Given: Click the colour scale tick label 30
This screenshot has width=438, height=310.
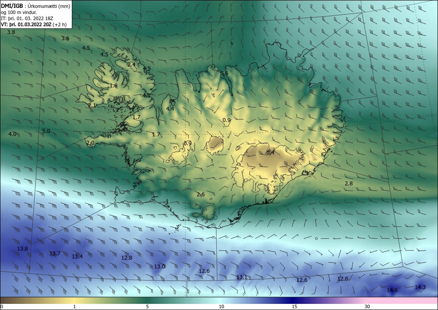Looking at the screenshot, I should pos(367,307).
